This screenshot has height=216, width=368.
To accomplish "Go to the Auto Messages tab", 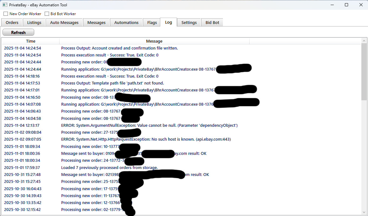I will tap(64, 22).
